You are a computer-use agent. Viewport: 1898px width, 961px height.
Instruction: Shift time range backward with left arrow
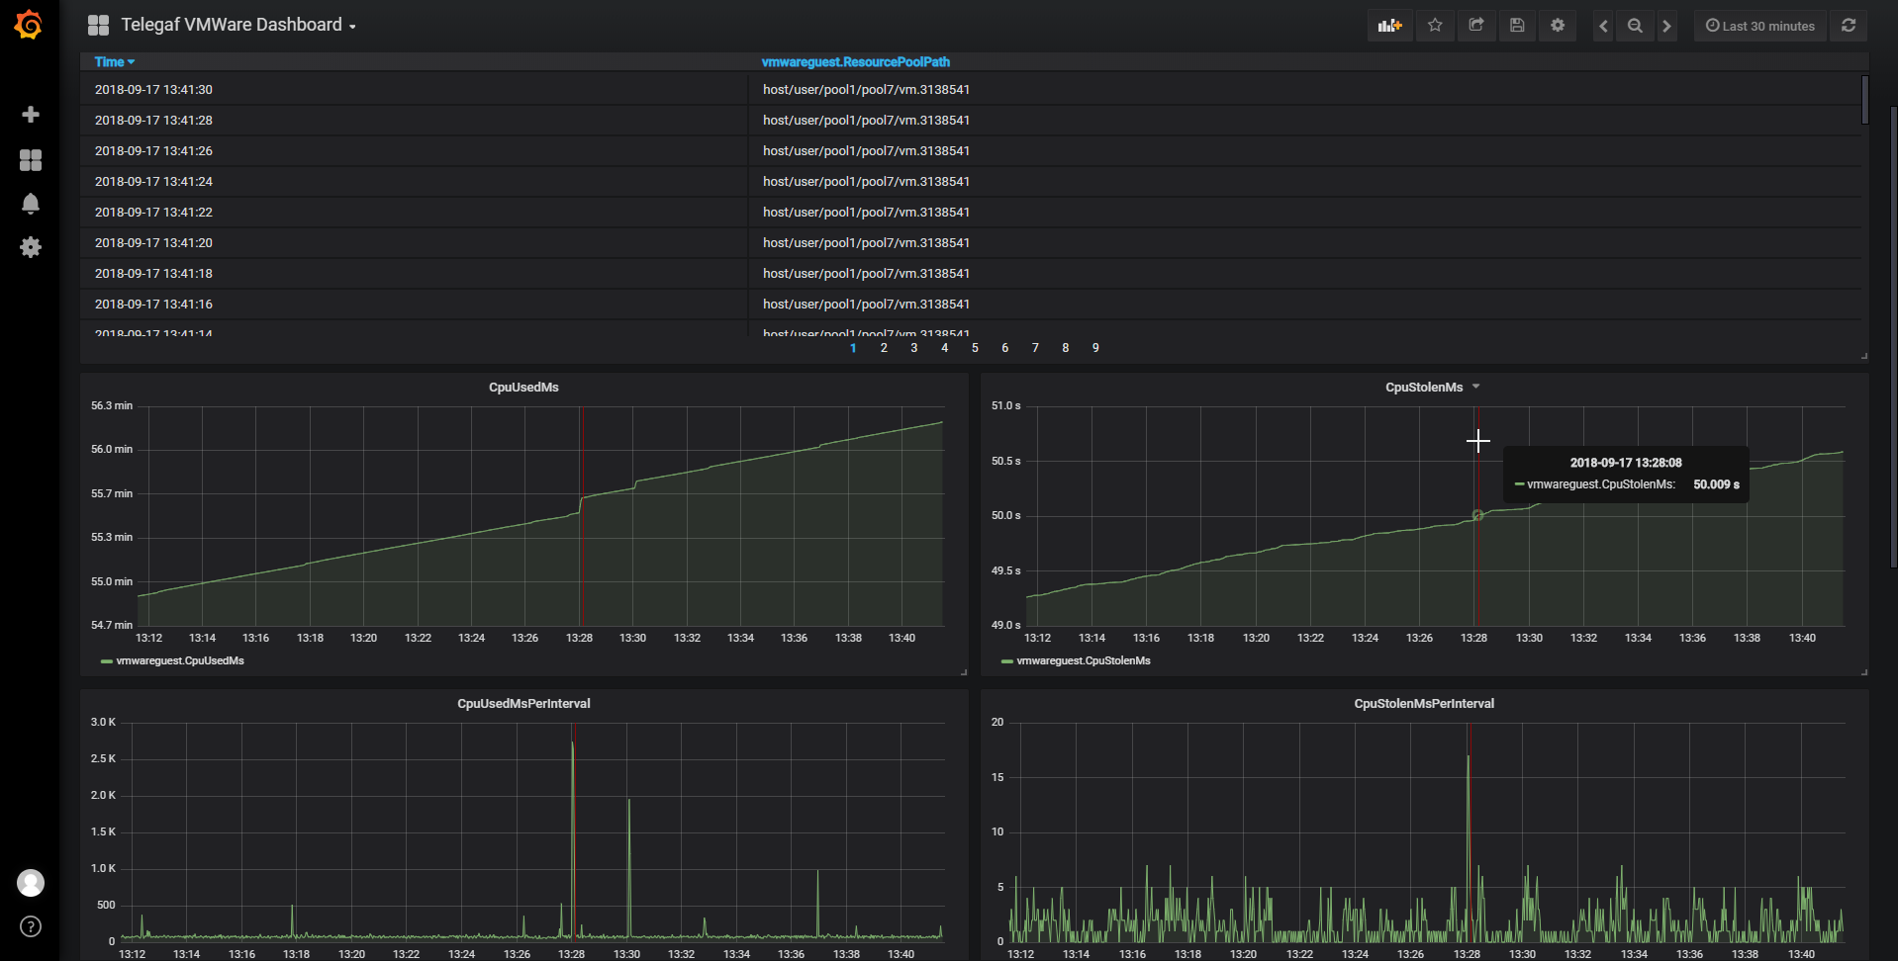coord(1603,26)
